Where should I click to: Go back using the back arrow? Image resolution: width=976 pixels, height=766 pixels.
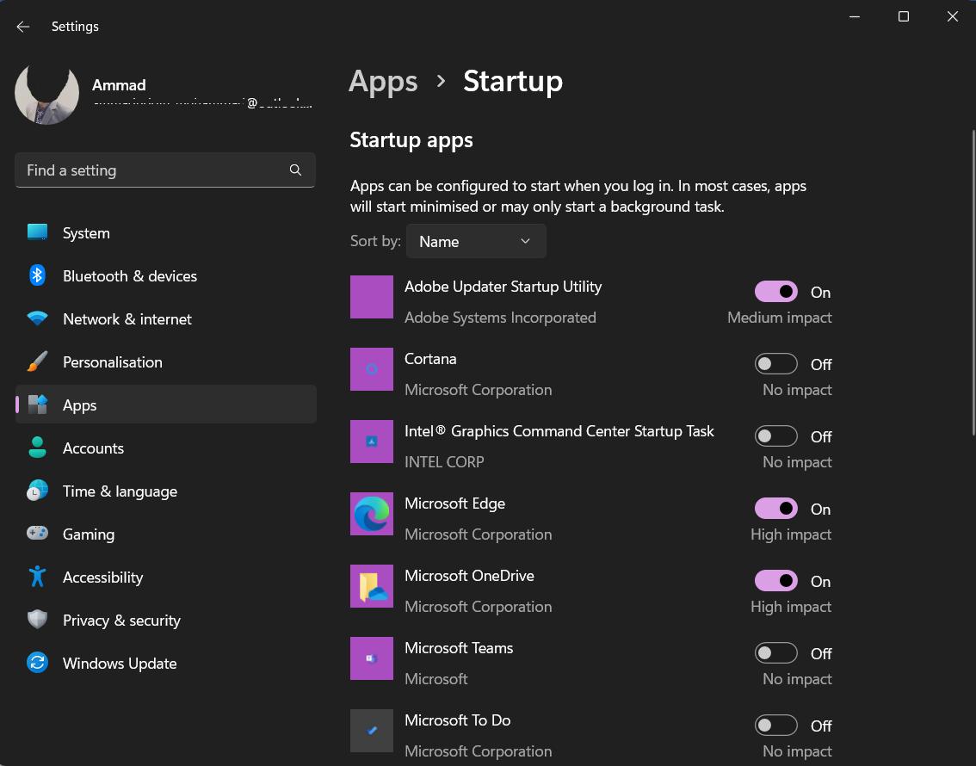[x=23, y=26]
